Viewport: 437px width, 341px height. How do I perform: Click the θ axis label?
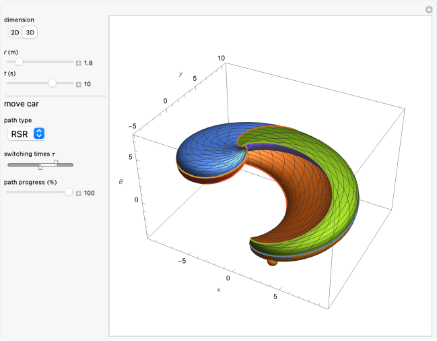point(121,182)
